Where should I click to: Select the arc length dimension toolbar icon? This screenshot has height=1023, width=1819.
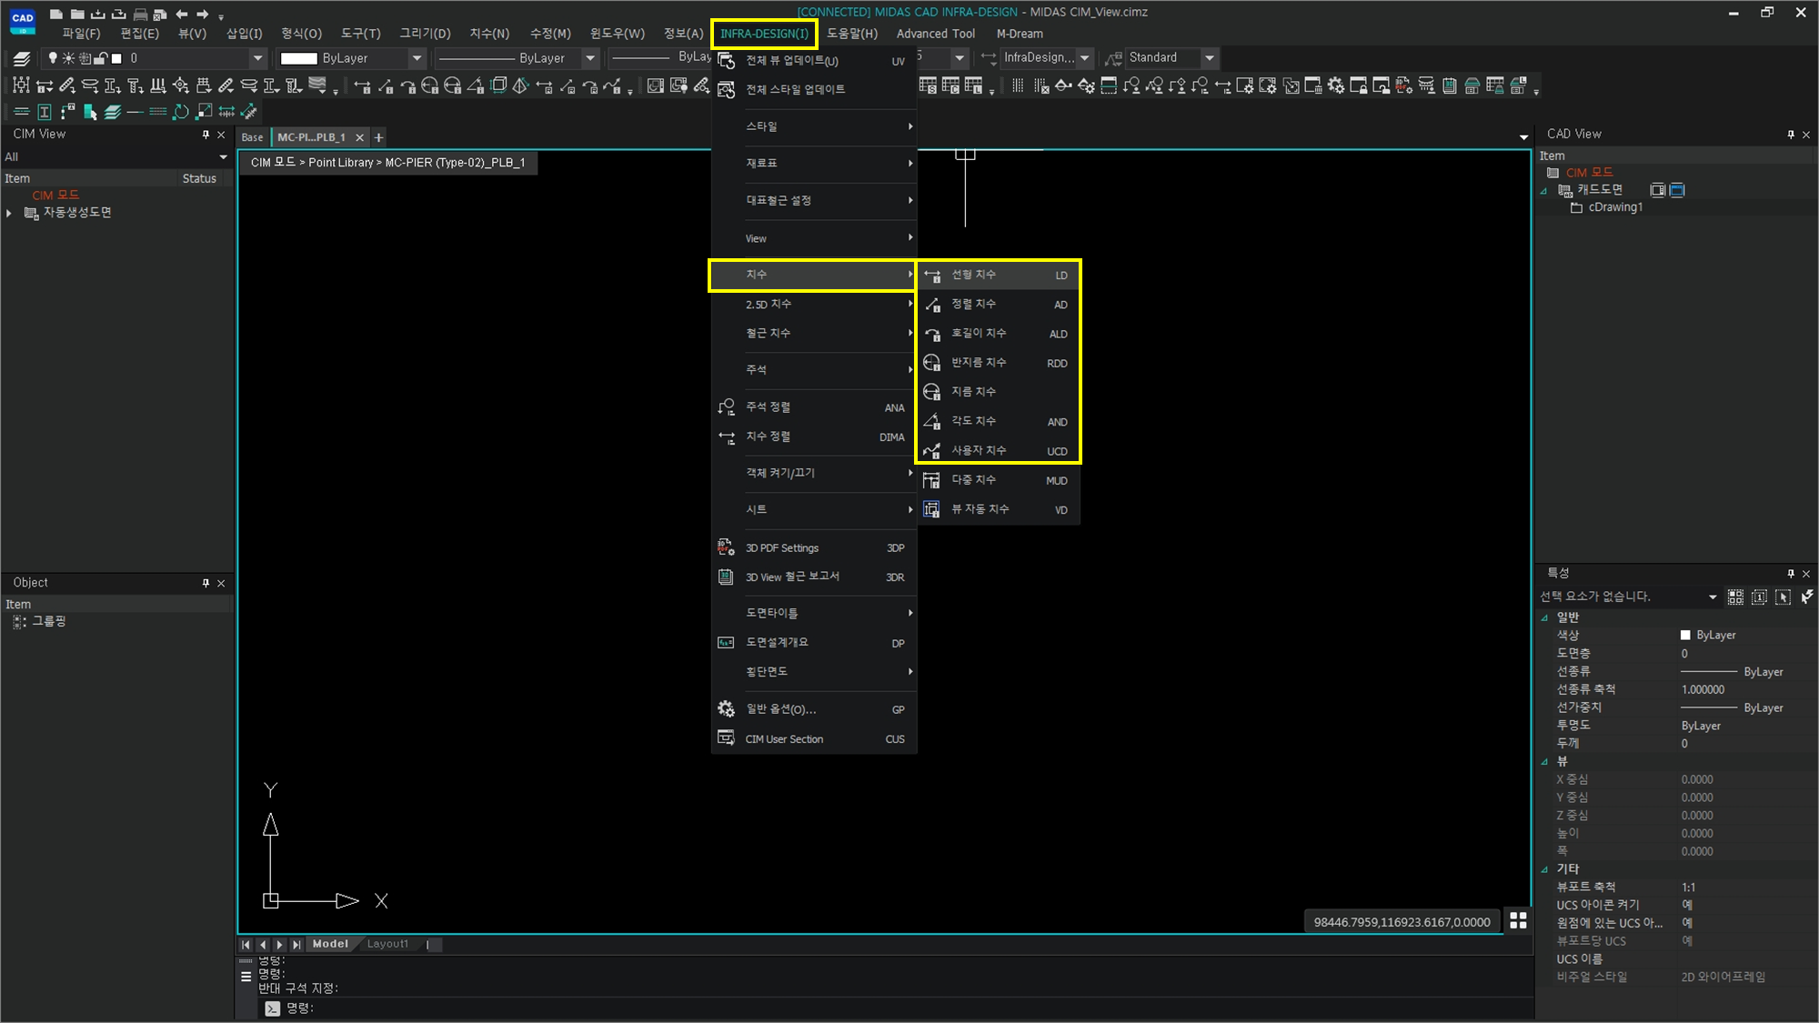tap(407, 86)
